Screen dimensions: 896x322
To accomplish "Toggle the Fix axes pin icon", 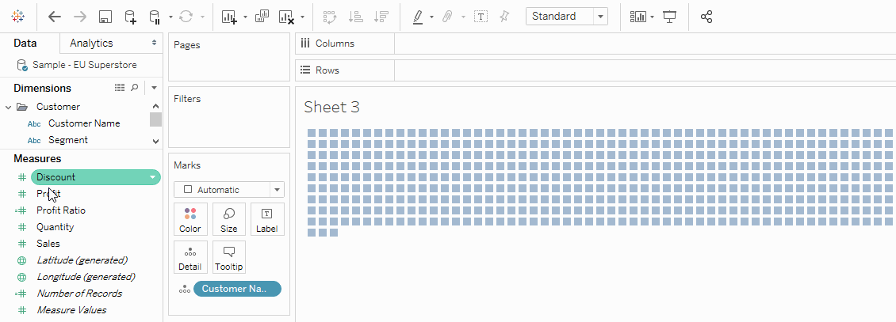I will tap(504, 17).
